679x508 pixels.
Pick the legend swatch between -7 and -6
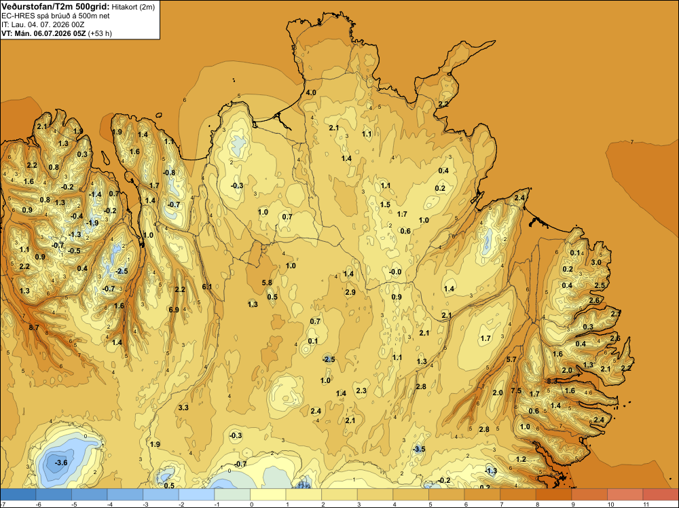tap(18, 494)
